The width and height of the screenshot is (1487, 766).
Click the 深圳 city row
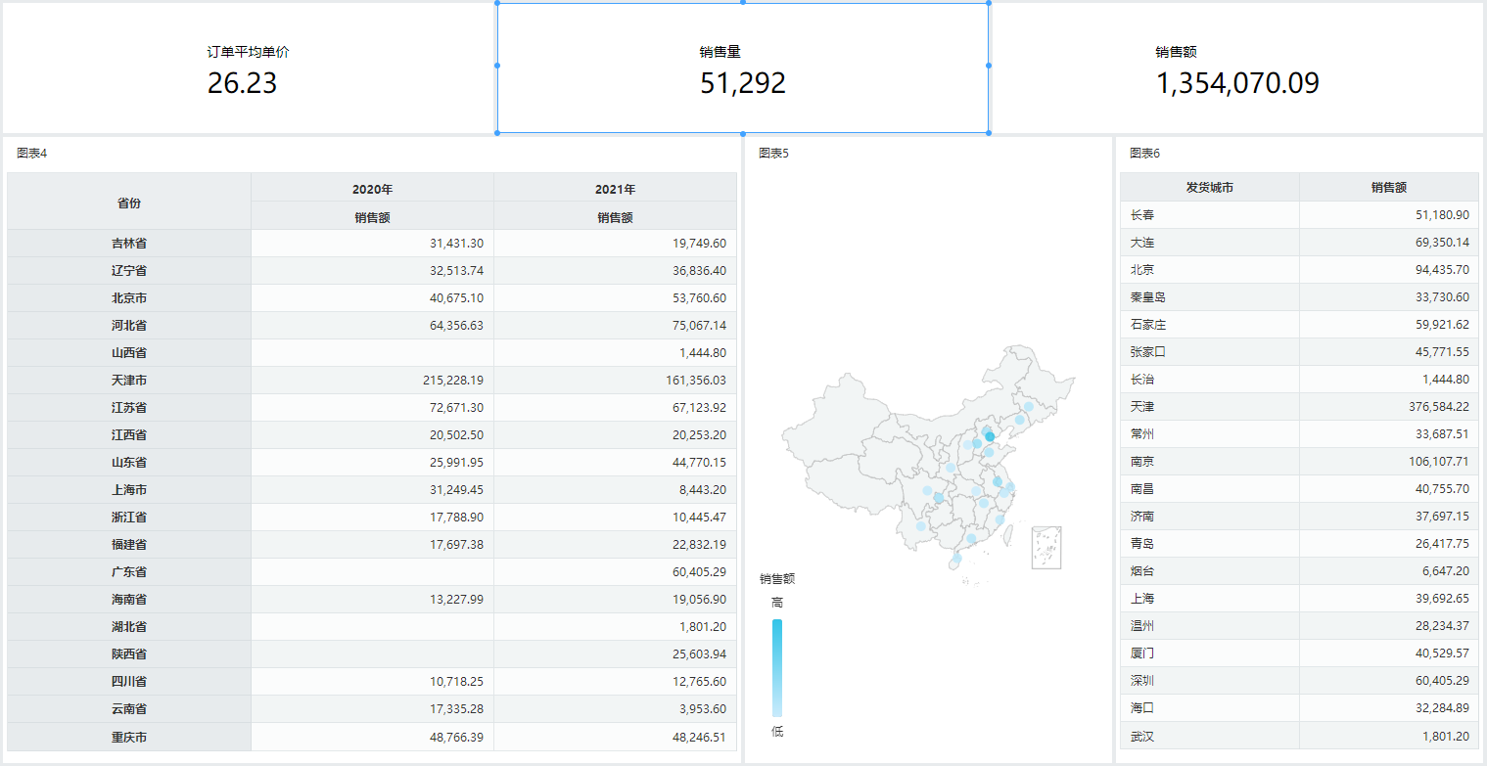(x=1299, y=681)
